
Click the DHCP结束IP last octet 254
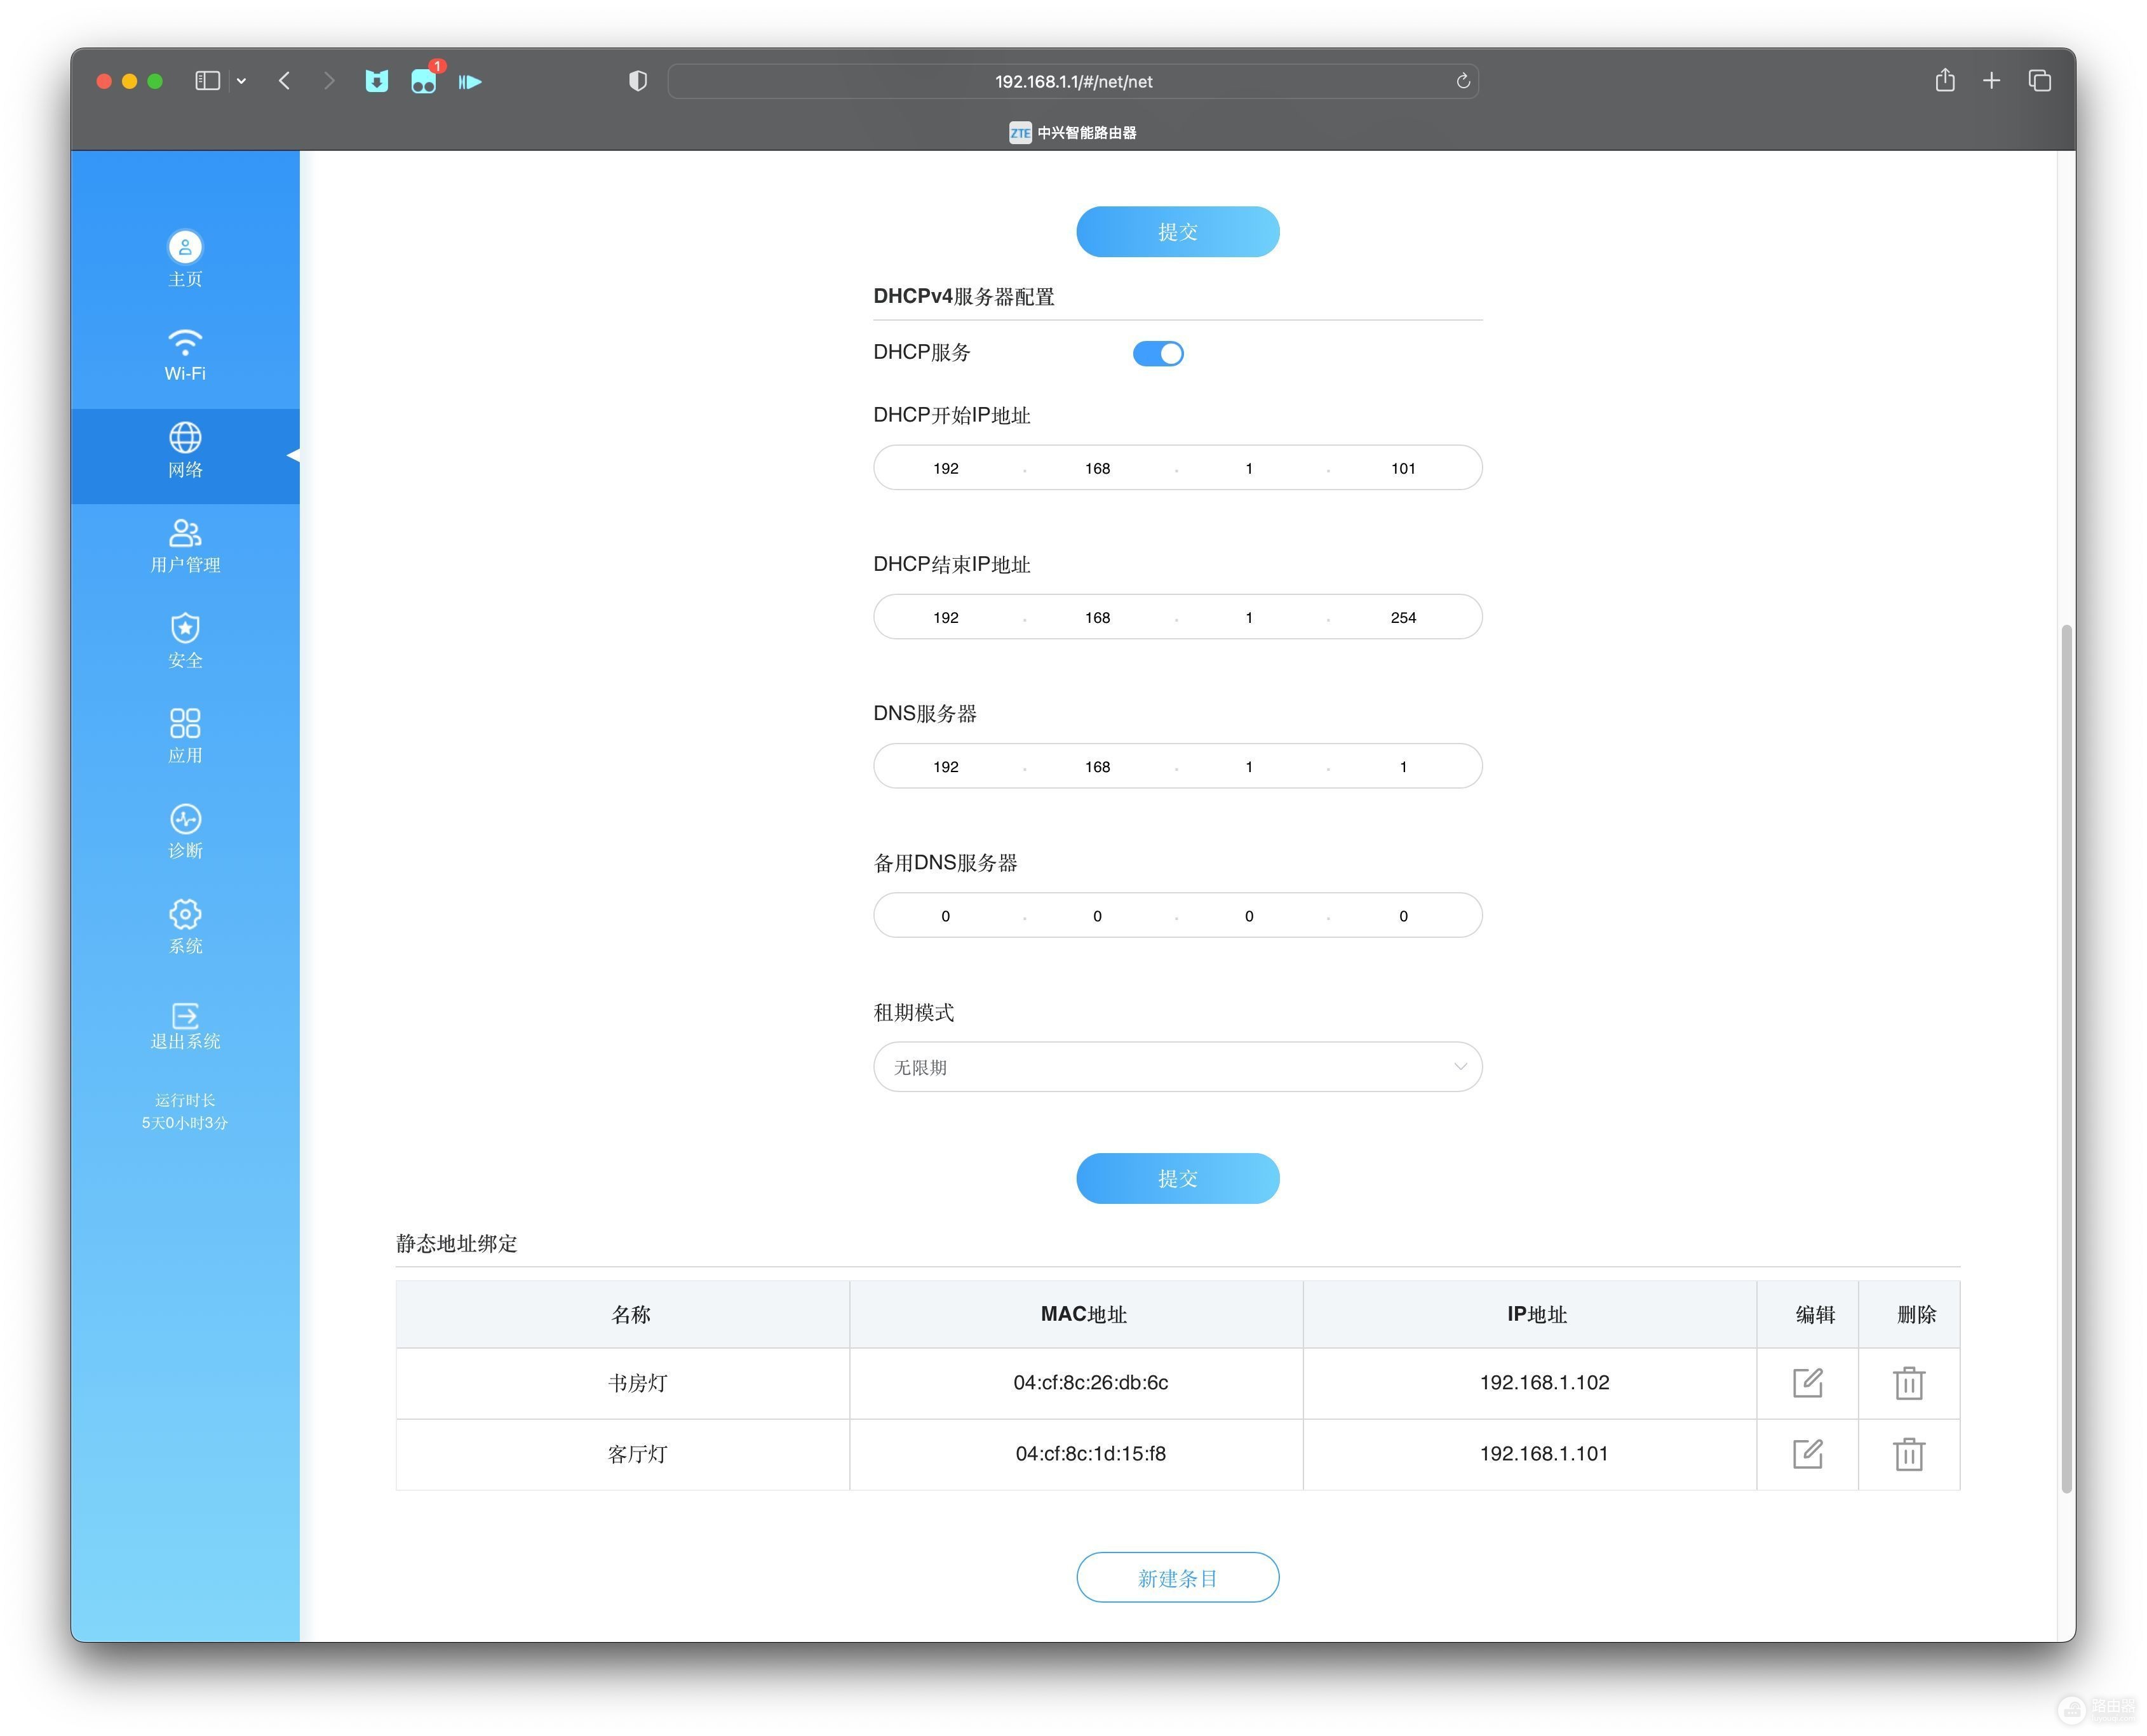click(1403, 617)
